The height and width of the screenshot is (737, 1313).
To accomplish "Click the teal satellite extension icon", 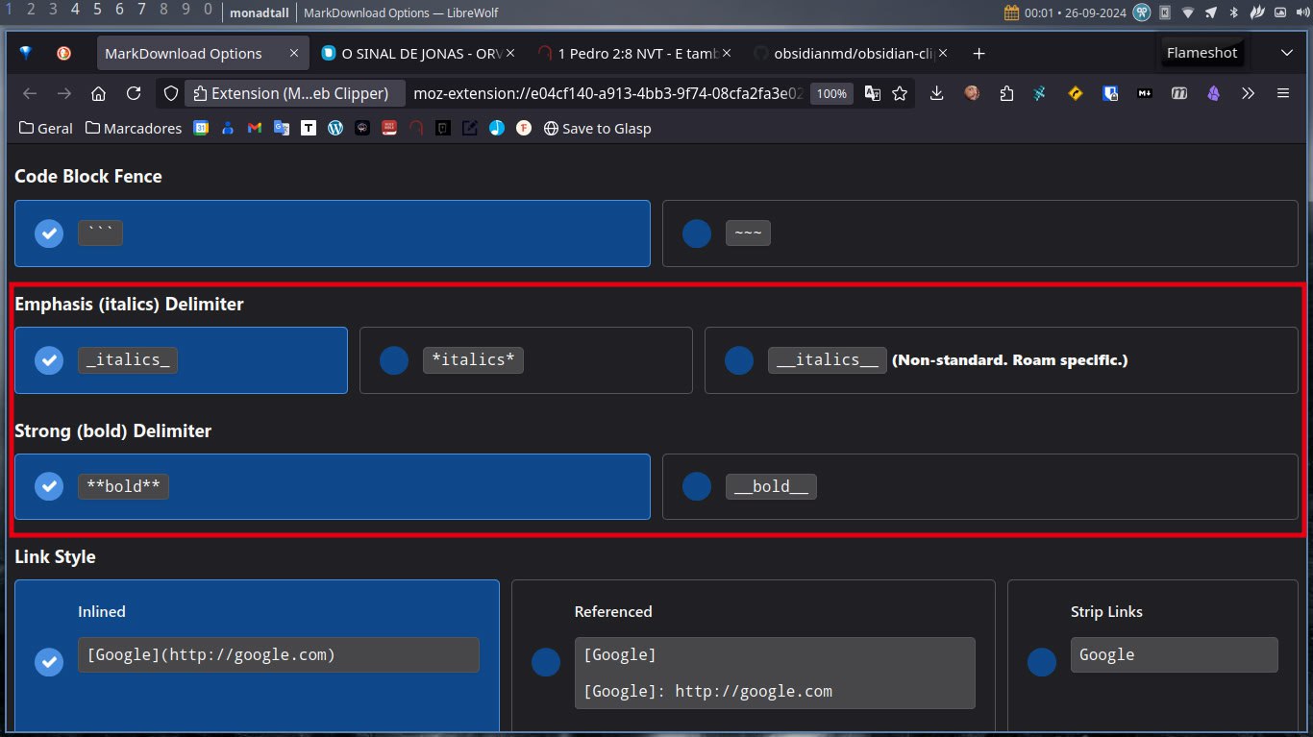I will [x=1040, y=93].
